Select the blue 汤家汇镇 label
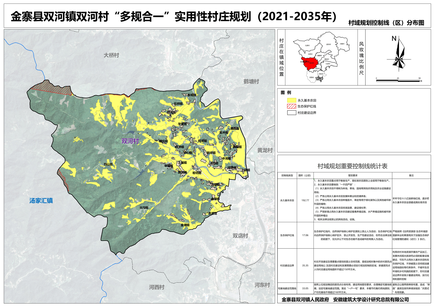This screenshot has width=434, height=307. [x=41, y=201]
